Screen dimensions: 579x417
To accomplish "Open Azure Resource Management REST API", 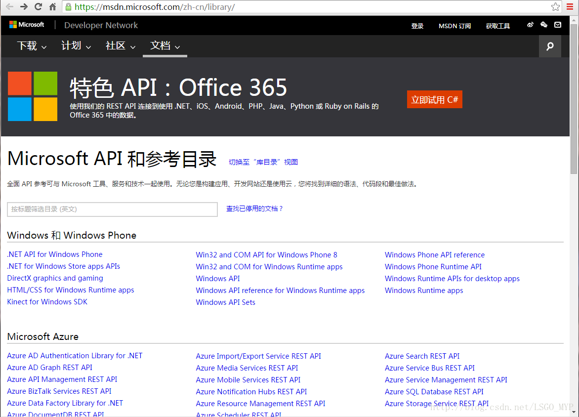I will tap(261, 403).
